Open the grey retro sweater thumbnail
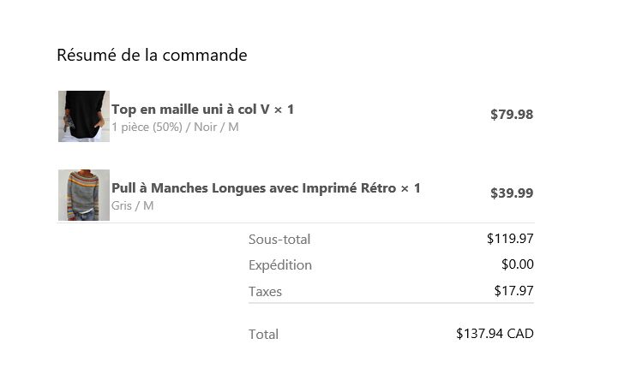The image size is (618, 368). [x=84, y=195]
